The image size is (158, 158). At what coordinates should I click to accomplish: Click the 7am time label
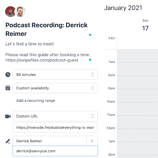112,62
